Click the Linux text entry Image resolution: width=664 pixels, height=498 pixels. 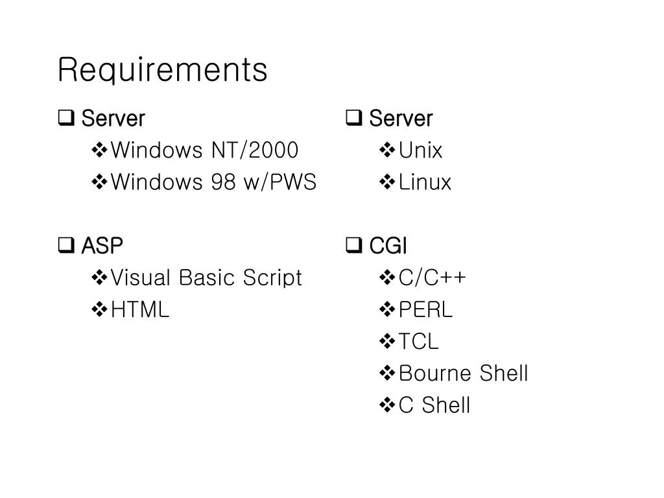pyautogui.click(x=425, y=182)
